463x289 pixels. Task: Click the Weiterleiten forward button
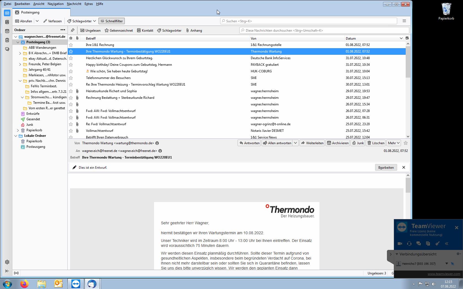click(312, 143)
